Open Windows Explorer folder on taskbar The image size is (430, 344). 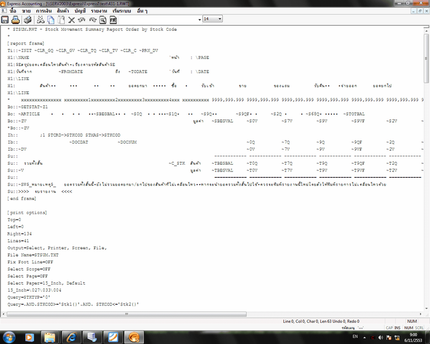pos(50,337)
